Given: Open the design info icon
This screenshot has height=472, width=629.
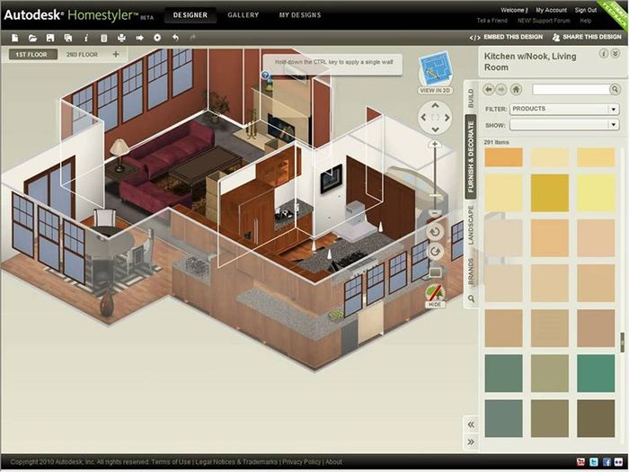Looking at the screenshot, I should [86, 38].
